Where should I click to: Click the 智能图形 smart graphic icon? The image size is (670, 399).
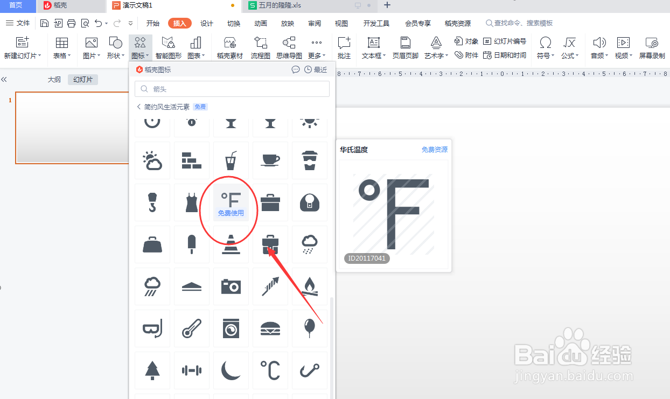point(169,43)
